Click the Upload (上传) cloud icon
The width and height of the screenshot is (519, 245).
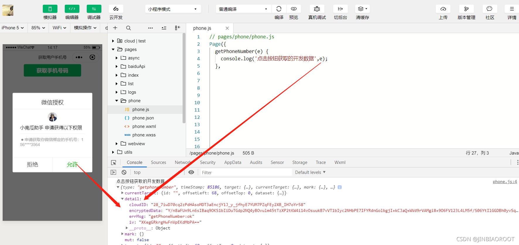point(443,9)
